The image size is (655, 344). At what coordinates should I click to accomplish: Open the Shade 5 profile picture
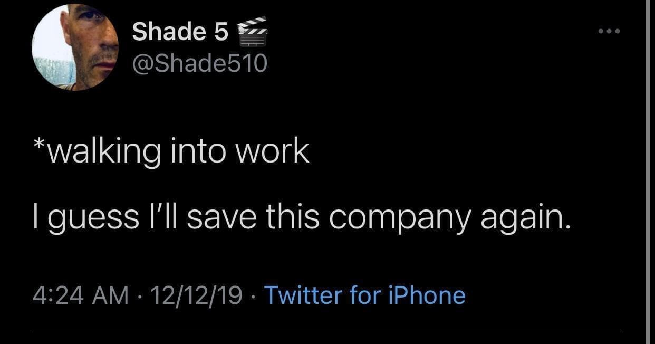pos(75,47)
